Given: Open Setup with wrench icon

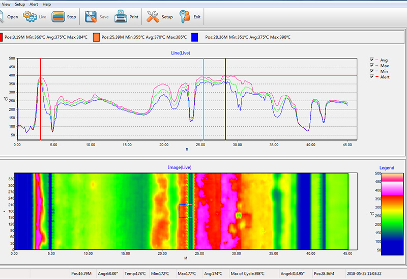Looking at the screenshot, I should pos(153,17).
